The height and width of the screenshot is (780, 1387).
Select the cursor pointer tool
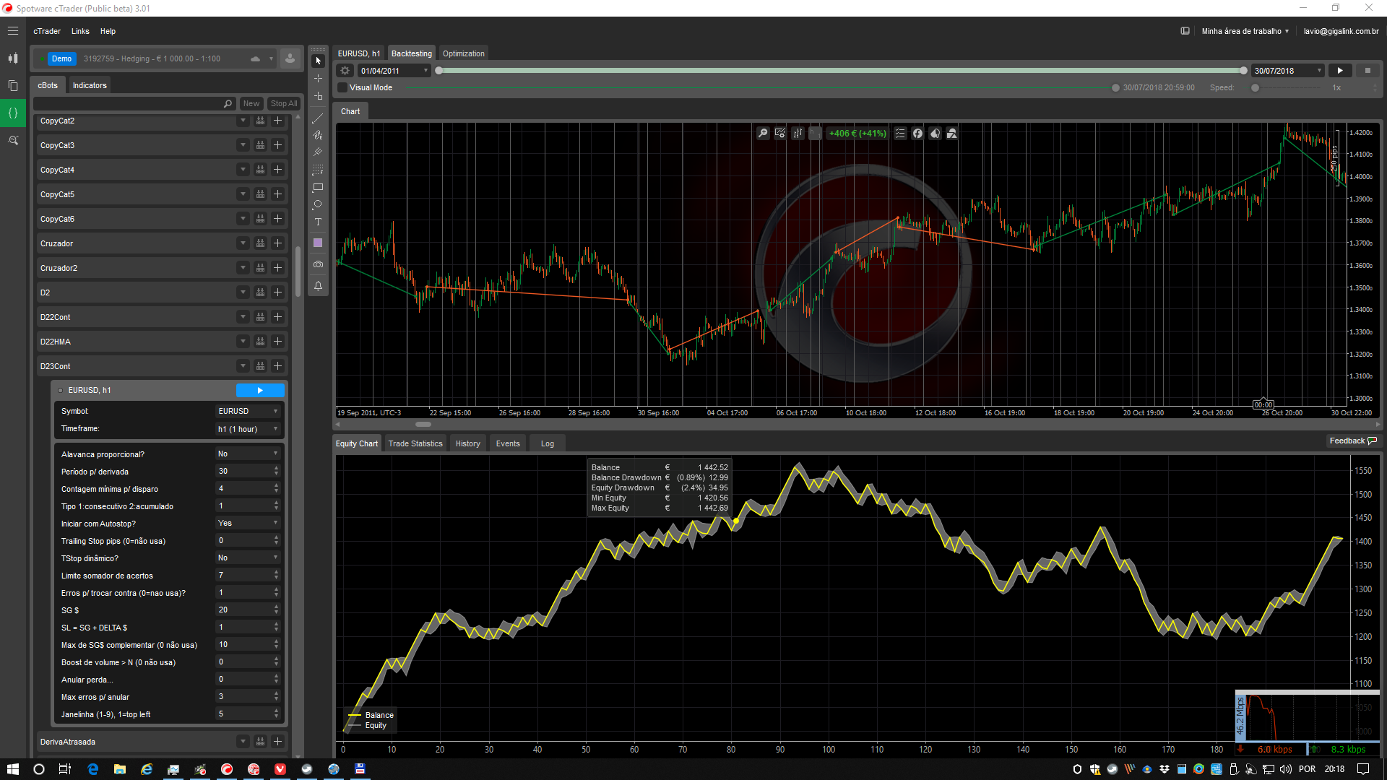pyautogui.click(x=318, y=61)
